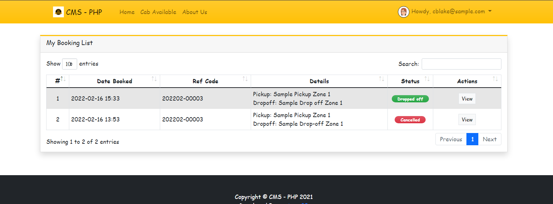Screen dimensions: 553x204
Task: Click the Cancelled status badge
Action: click(410, 120)
